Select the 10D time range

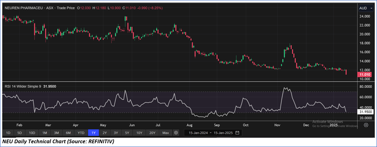pyautogui.click(x=32, y=133)
